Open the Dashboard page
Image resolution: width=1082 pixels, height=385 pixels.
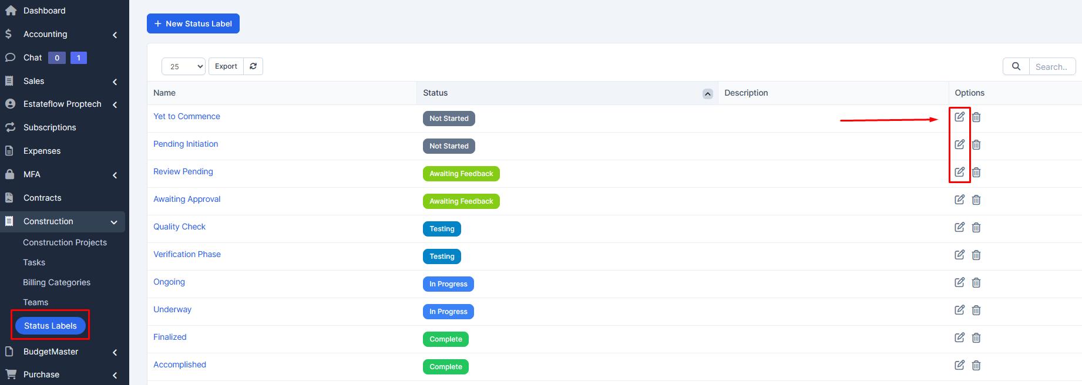44,11
